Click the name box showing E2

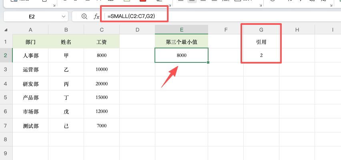click(32, 16)
